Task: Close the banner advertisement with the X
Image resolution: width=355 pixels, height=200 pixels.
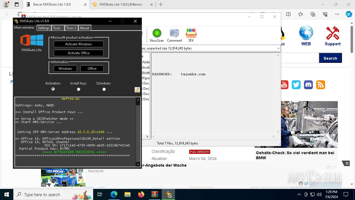Action: coord(347,163)
